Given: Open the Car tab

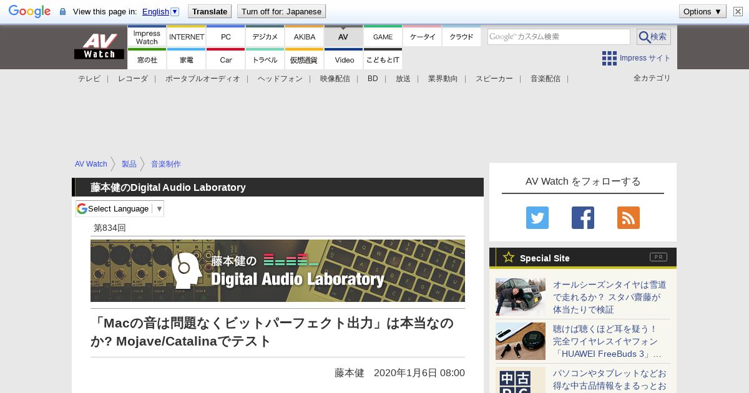Looking at the screenshot, I should click(x=225, y=59).
